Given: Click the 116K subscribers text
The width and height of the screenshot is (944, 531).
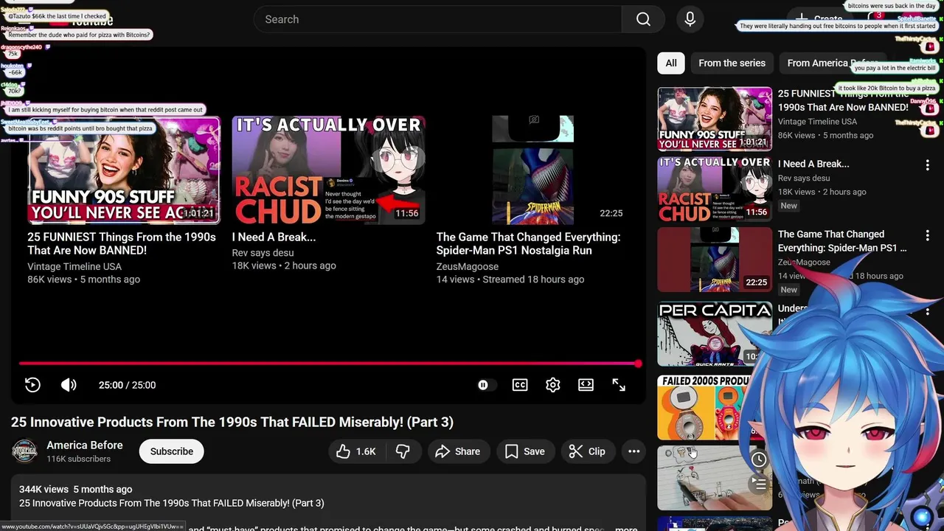Looking at the screenshot, I should 79,459.
